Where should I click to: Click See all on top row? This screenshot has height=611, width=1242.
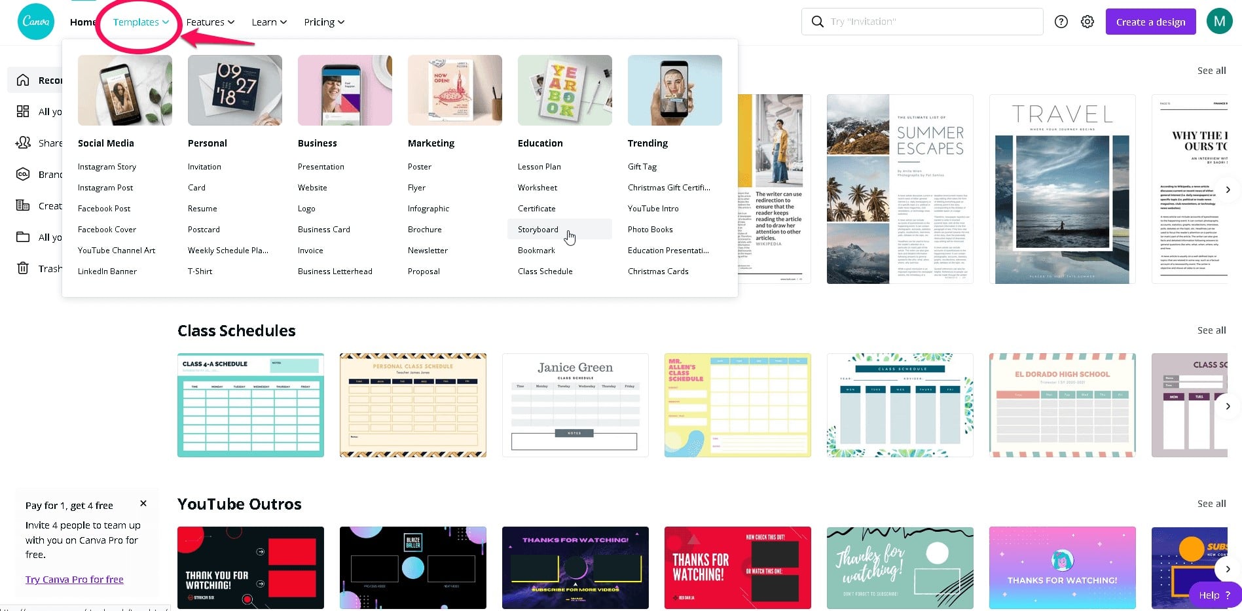pyautogui.click(x=1211, y=71)
